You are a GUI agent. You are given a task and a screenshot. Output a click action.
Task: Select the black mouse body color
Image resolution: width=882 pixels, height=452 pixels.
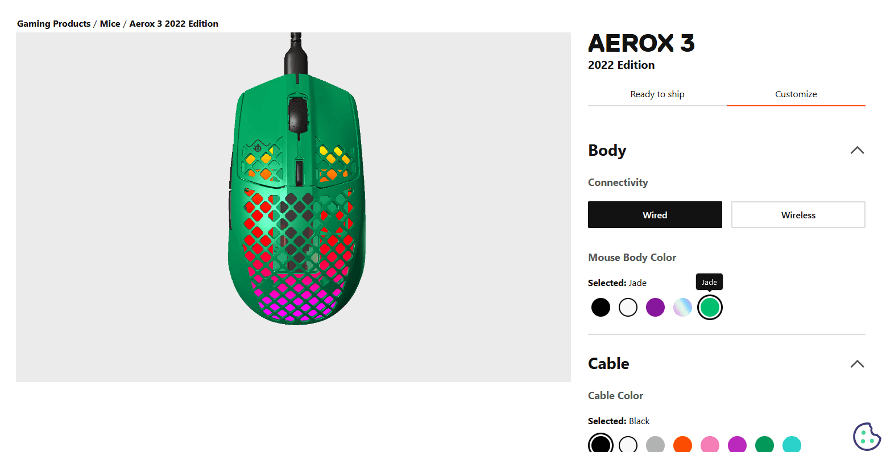[x=601, y=307]
